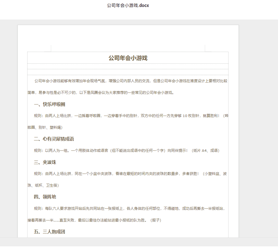The image size is (278, 248).
Task: Click the heading 一、快乐呼啦圈
Action: point(49,104)
